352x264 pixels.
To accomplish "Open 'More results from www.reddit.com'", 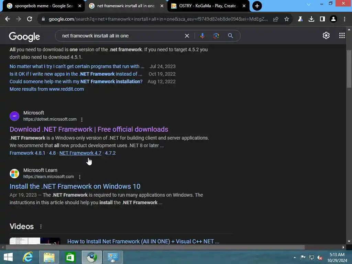I will [x=47, y=89].
